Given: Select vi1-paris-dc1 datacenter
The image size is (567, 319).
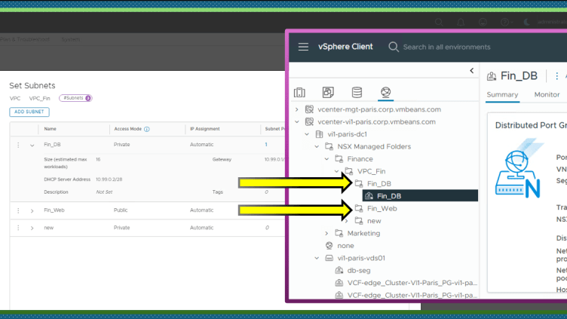Looking at the screenshot, I should pos(347,134).
